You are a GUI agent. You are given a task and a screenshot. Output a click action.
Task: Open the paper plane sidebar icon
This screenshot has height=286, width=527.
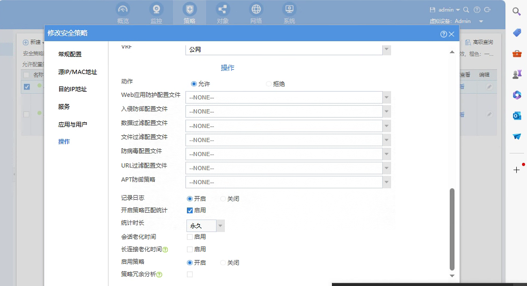point(517,136)
